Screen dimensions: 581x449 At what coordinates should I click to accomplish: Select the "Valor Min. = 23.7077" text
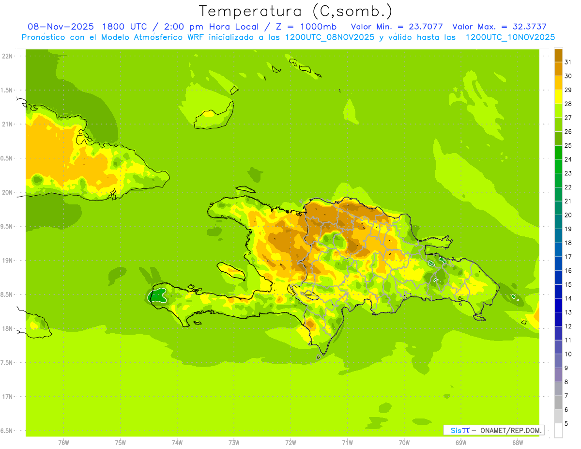click(x=397, y=27)
